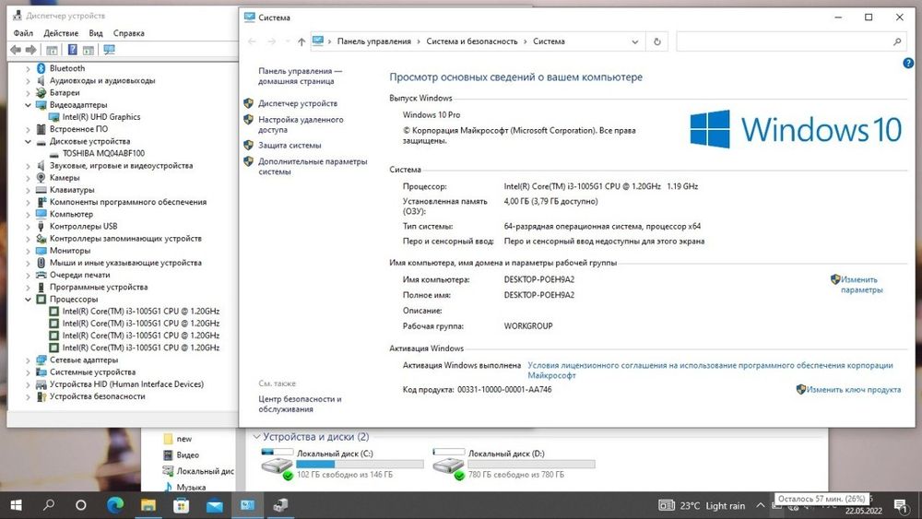Collapse the Устройства и диски group
Viewport: 922px width, 519px height.
point(256,437)
